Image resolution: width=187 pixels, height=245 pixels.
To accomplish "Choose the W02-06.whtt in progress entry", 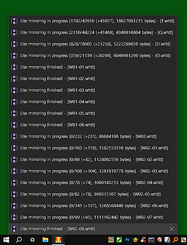I will [93, 206].
